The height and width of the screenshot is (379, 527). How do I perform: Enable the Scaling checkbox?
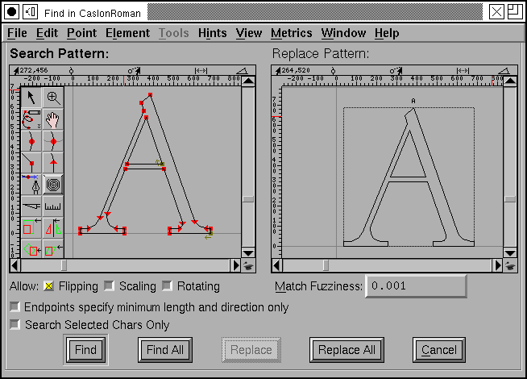tap(109, 286)
